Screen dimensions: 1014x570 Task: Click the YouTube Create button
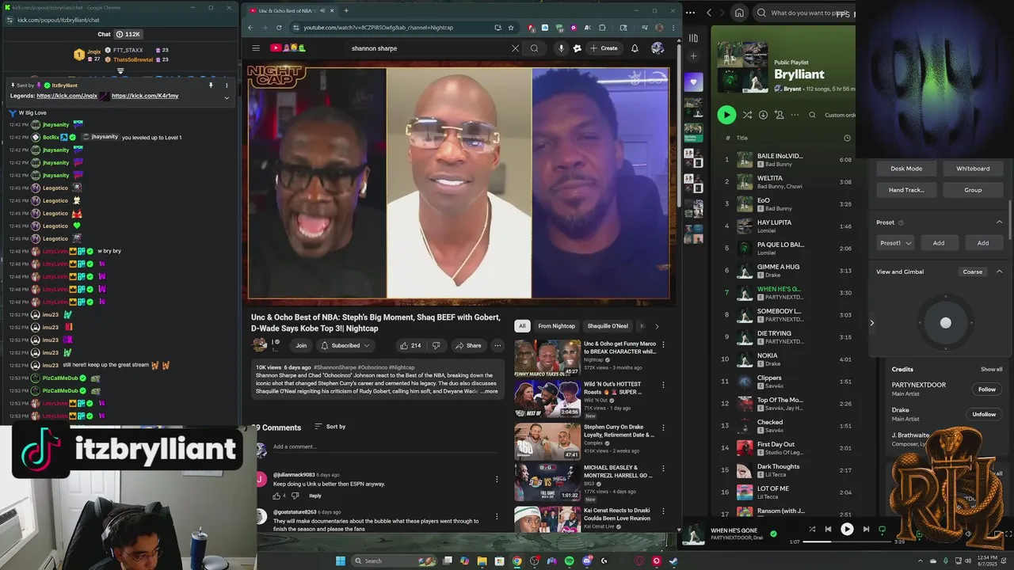604,48
